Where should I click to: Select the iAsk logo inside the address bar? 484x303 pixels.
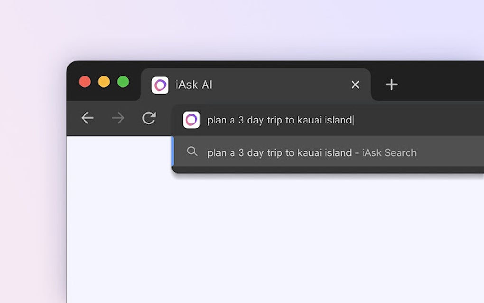192,120
